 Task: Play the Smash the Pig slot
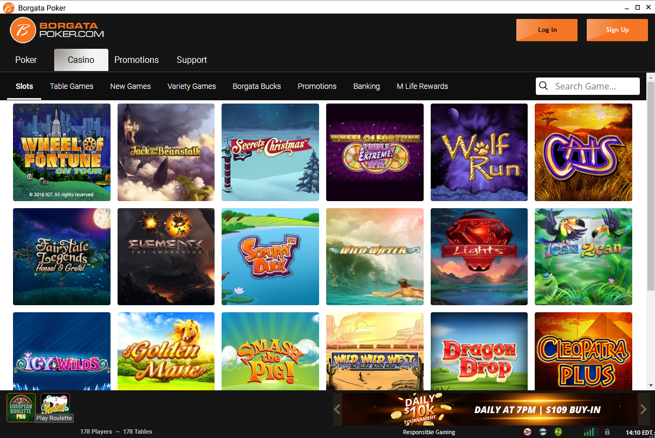pos(270,351)
